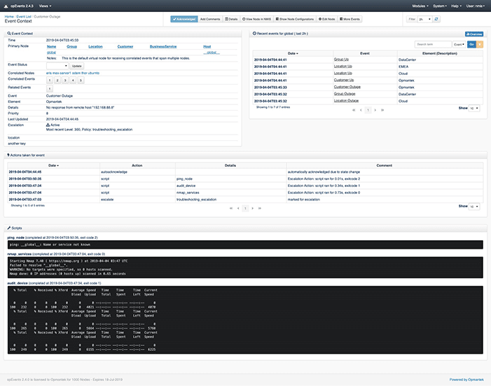Screen dimensions: 491x386
Task: Focus the Search term field
Action: [x=433, y=45]
